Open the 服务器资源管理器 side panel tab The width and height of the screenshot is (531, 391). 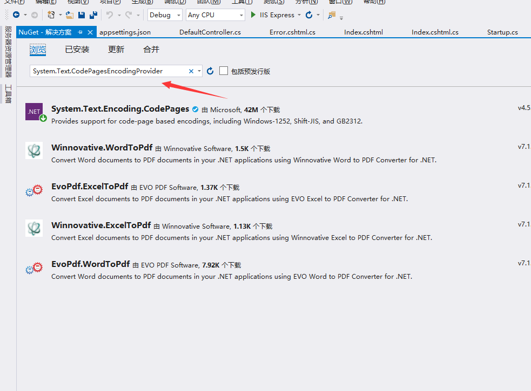[8, 51]
